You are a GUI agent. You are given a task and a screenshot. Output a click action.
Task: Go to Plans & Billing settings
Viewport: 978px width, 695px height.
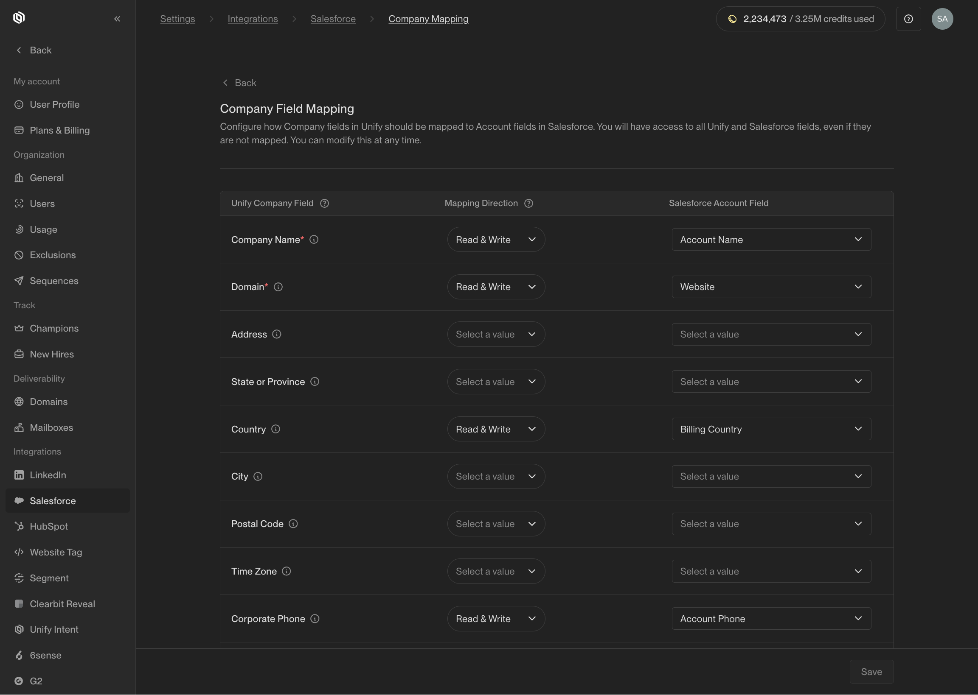[x=59, y=130]
